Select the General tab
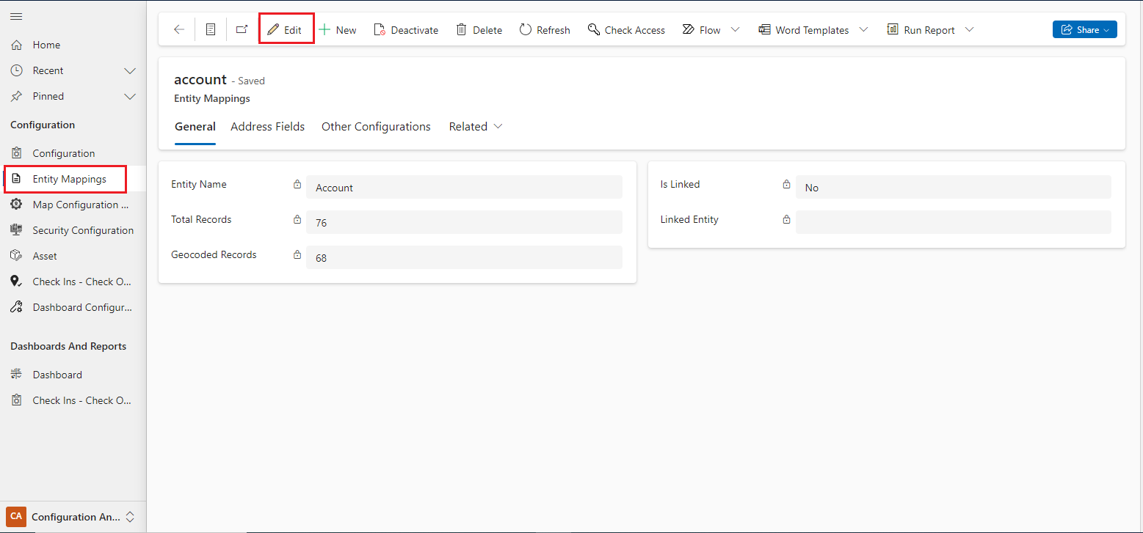 [x=195, y=127]
